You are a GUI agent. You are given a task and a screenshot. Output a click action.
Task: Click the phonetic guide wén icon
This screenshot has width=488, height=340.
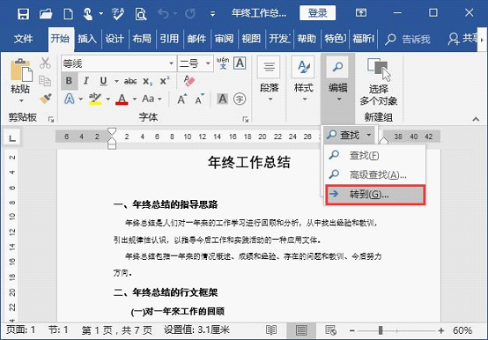click(x=223, y=63)
